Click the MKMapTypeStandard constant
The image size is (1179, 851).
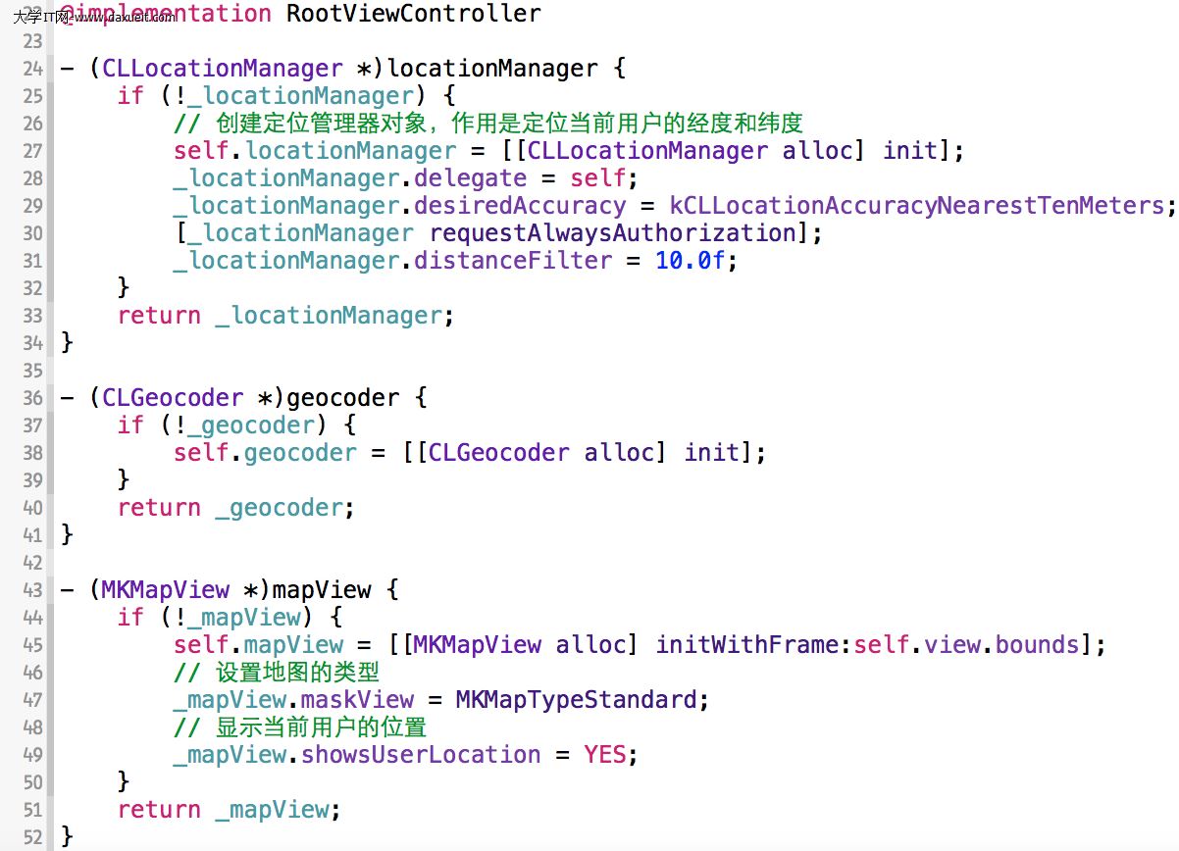[x=576, y=700]
